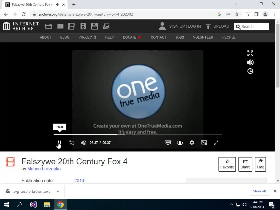Open the JOBS menu item
The width and height of the screenshot is (280, 210).
click(x=180, y=37)
